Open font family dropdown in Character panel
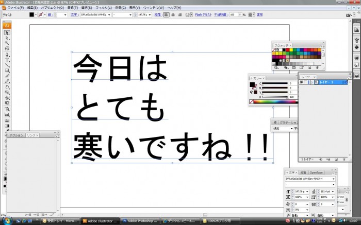361x225 pixels. [333, 179]
